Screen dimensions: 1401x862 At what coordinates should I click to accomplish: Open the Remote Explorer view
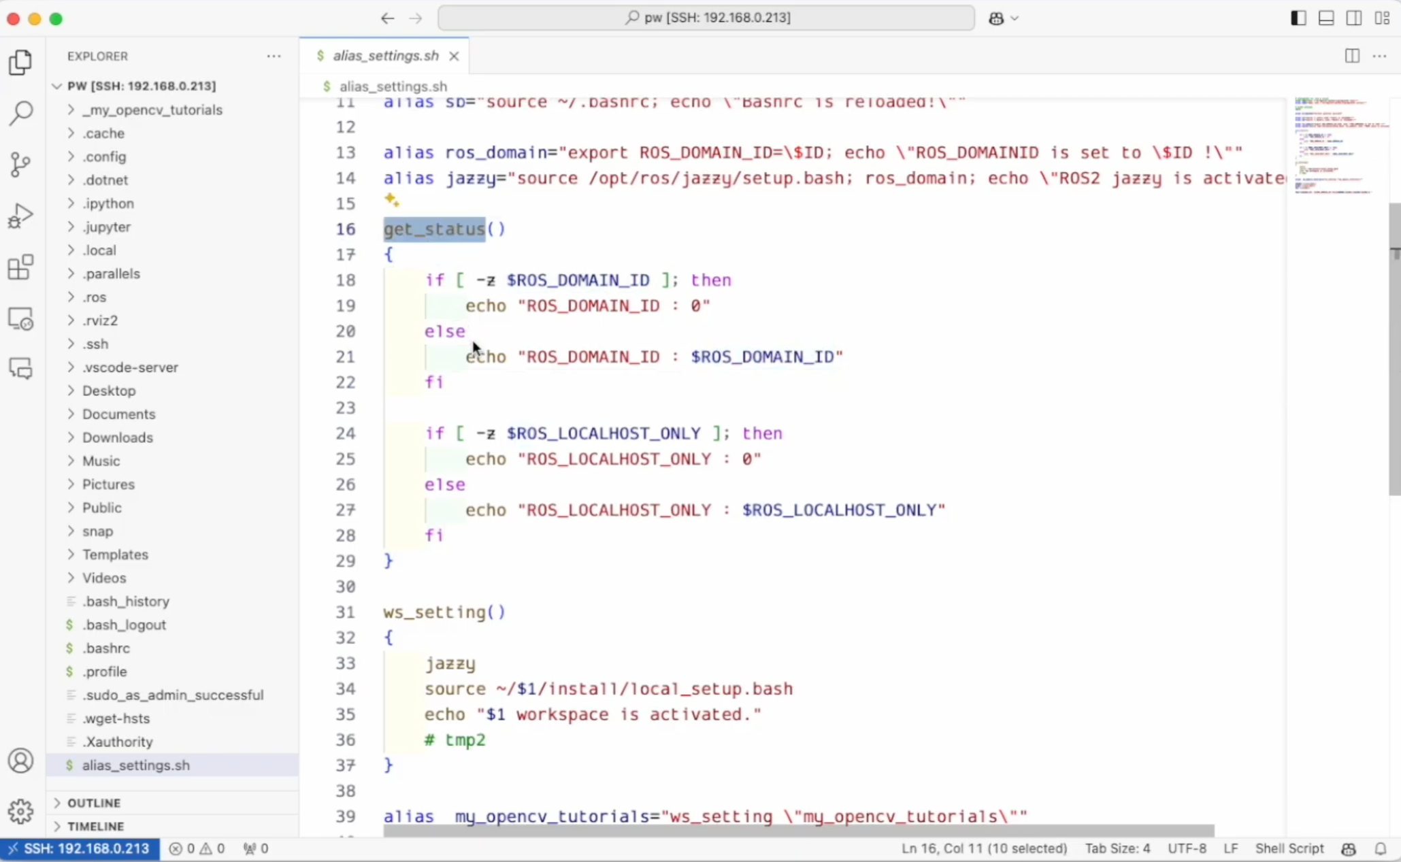point(20,318)
